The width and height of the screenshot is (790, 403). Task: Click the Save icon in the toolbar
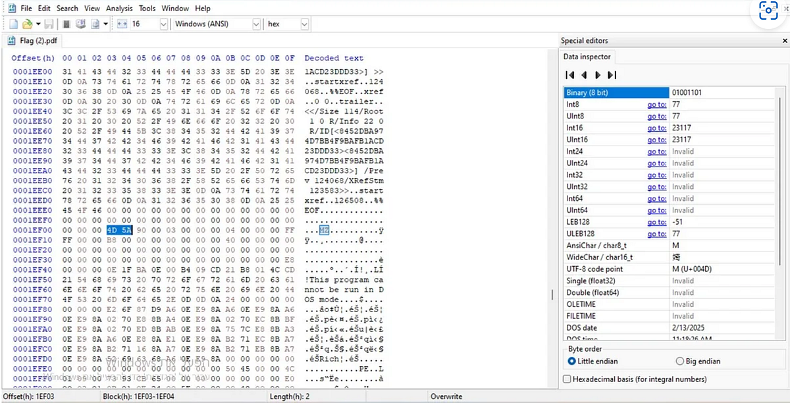[49, 23]
